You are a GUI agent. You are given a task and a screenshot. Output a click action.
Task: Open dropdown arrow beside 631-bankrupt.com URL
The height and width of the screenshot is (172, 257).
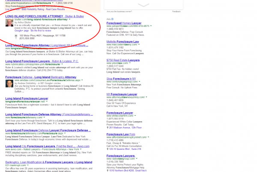pos(28,165)
